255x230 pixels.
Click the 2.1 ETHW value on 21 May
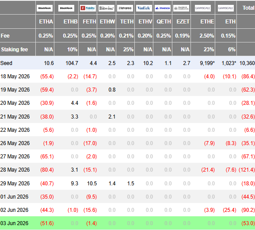point(112,116)
